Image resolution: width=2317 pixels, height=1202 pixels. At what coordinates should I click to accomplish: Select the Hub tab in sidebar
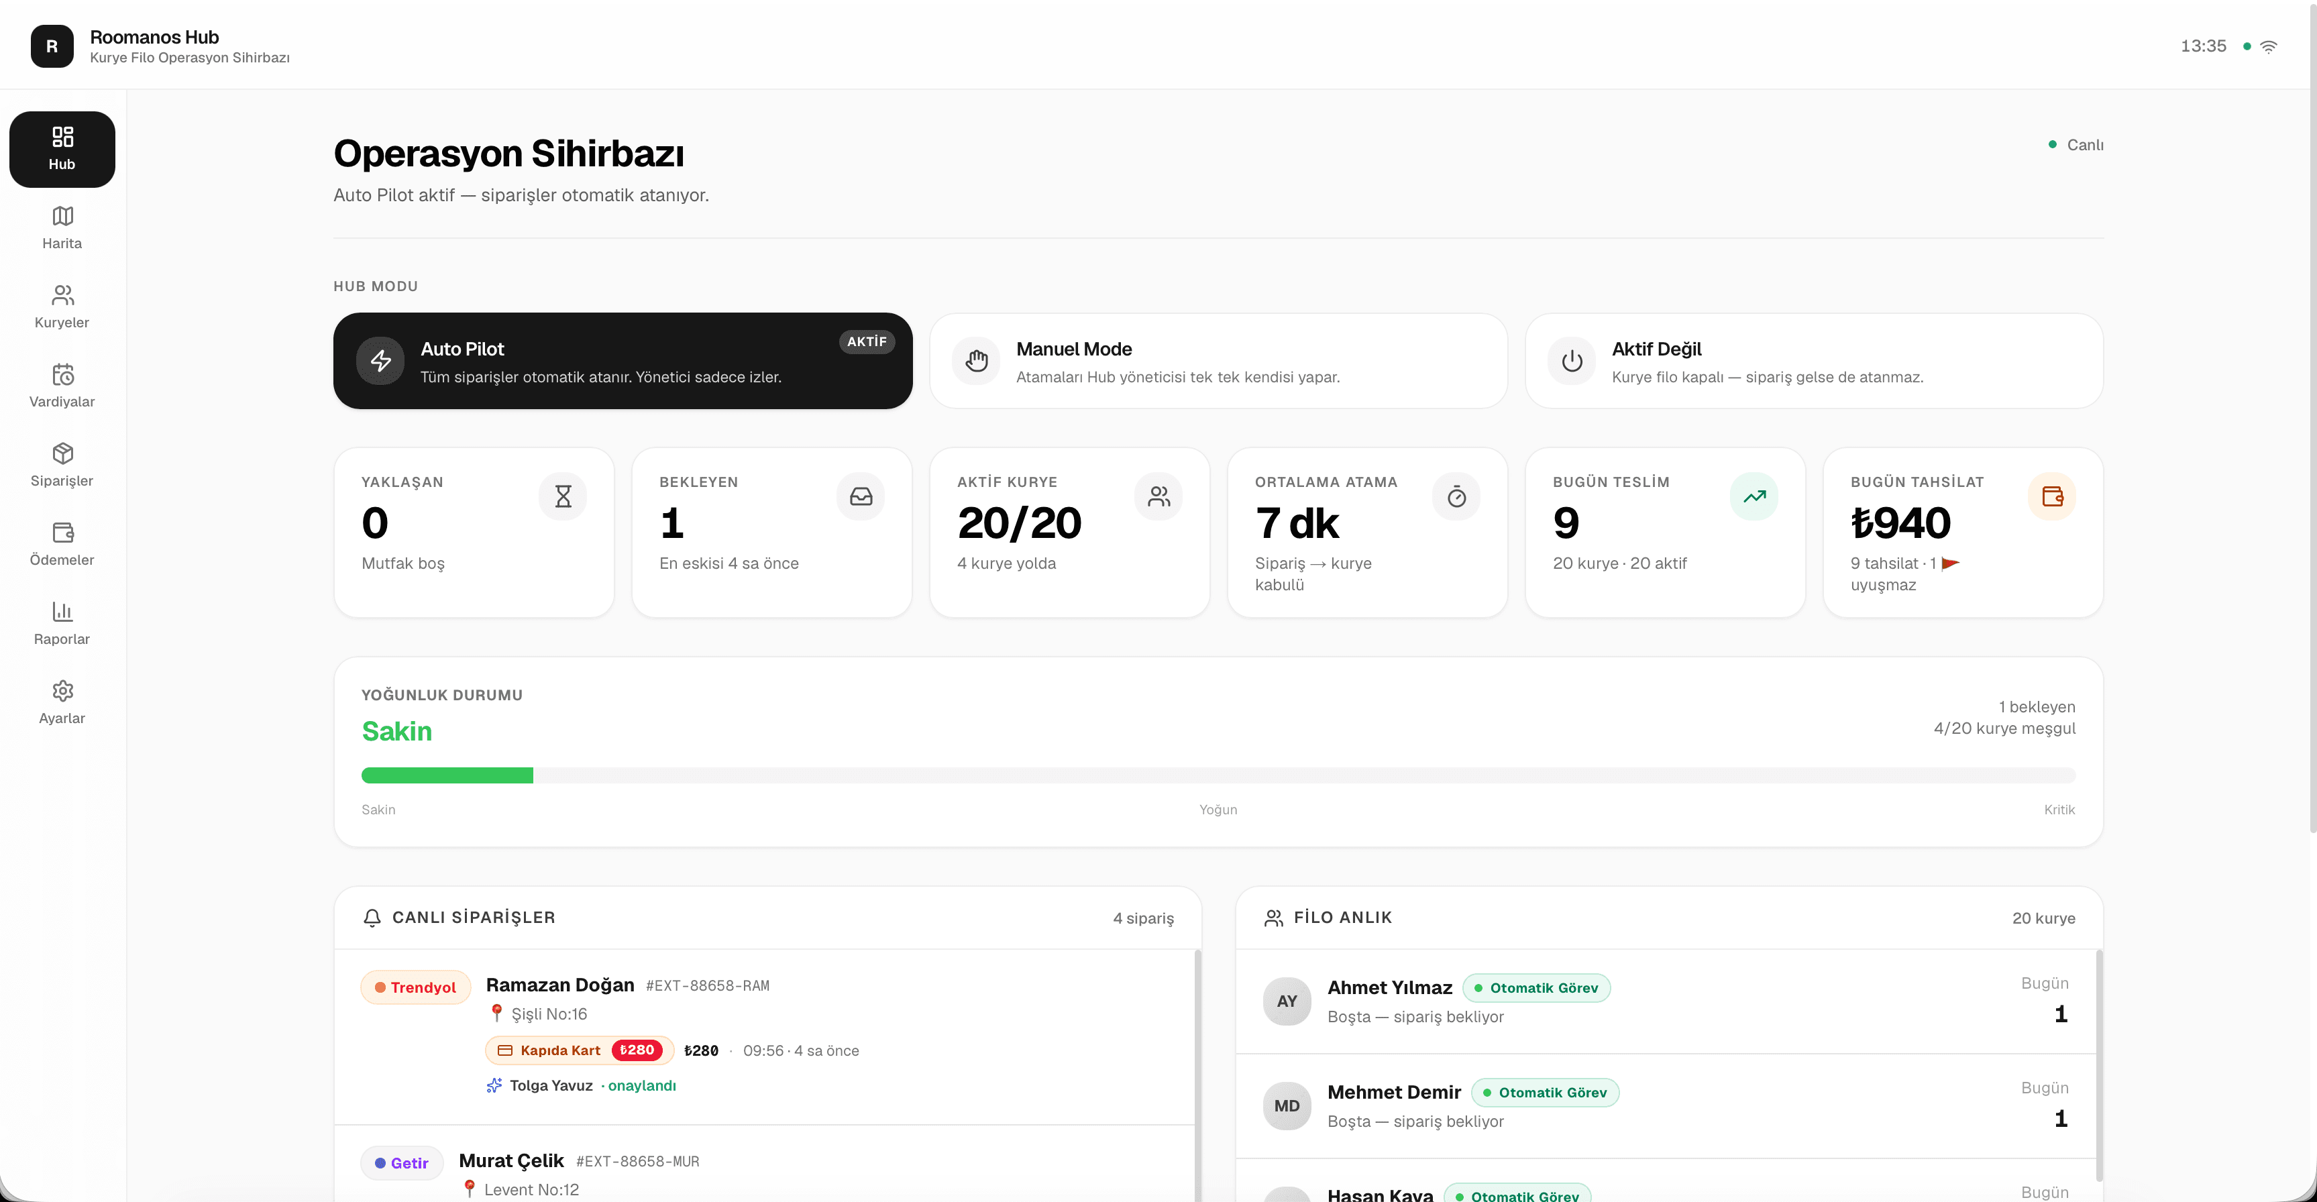point(62,150)
